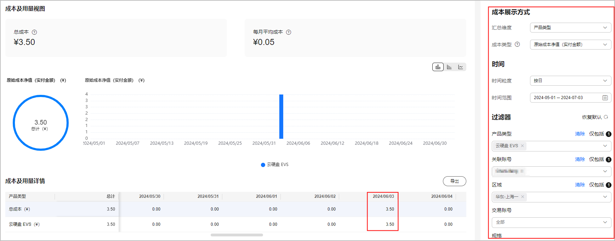Click 成本及用量详情 section heading

(25, 181)
